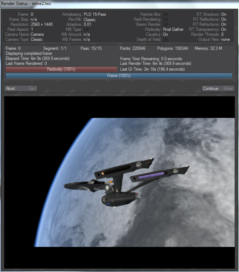Click the Frame 100% progress bar
Viewport: 239px width, 272px height.
(x=119, y=76)
